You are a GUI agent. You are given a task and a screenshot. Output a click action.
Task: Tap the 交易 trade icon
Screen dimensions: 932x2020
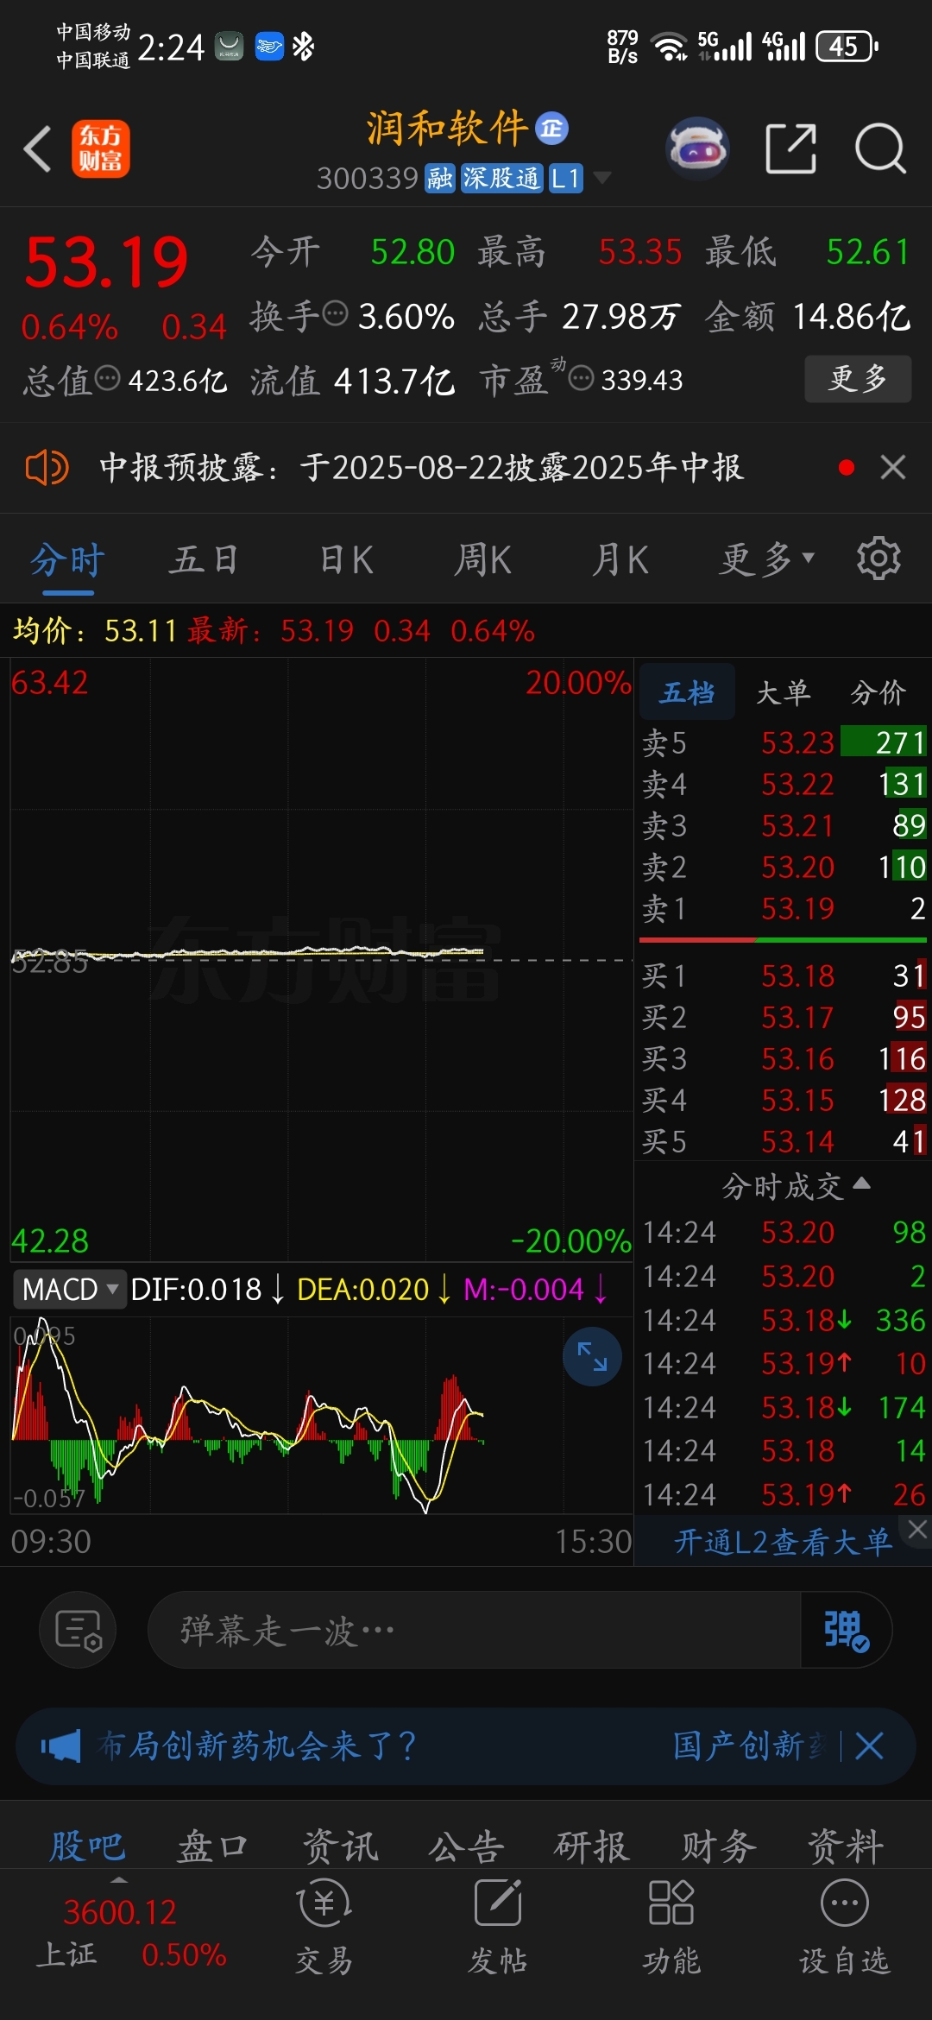[x=324, y=1927]
